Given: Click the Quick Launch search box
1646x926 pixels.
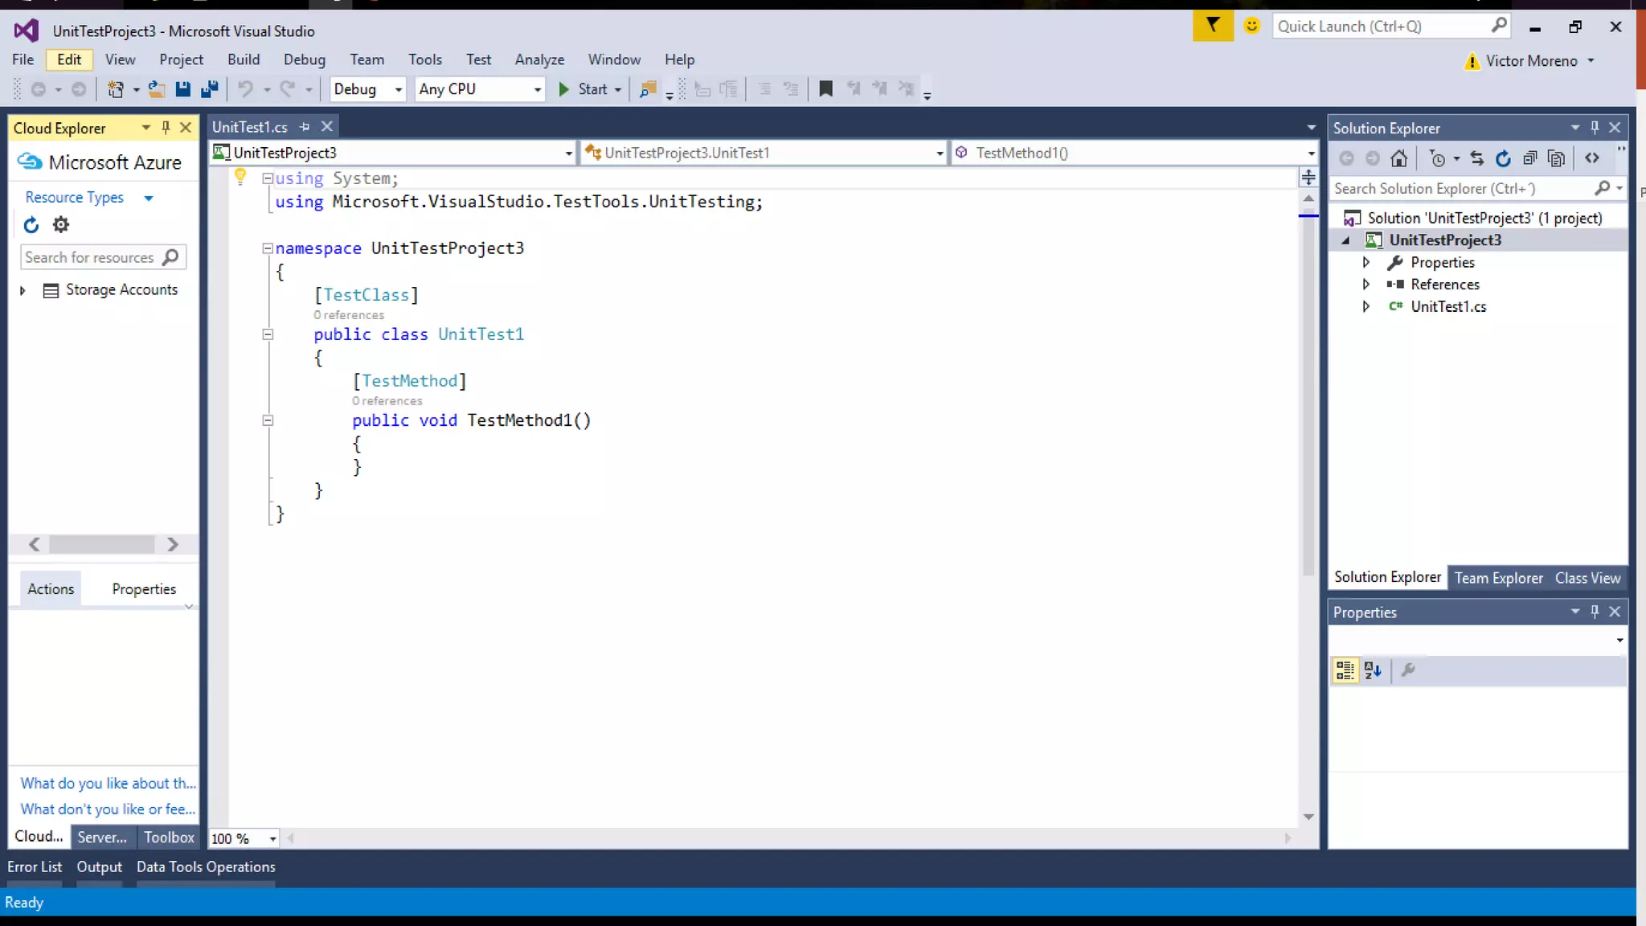Looking at the screenshot, I should pos(1391,27).
